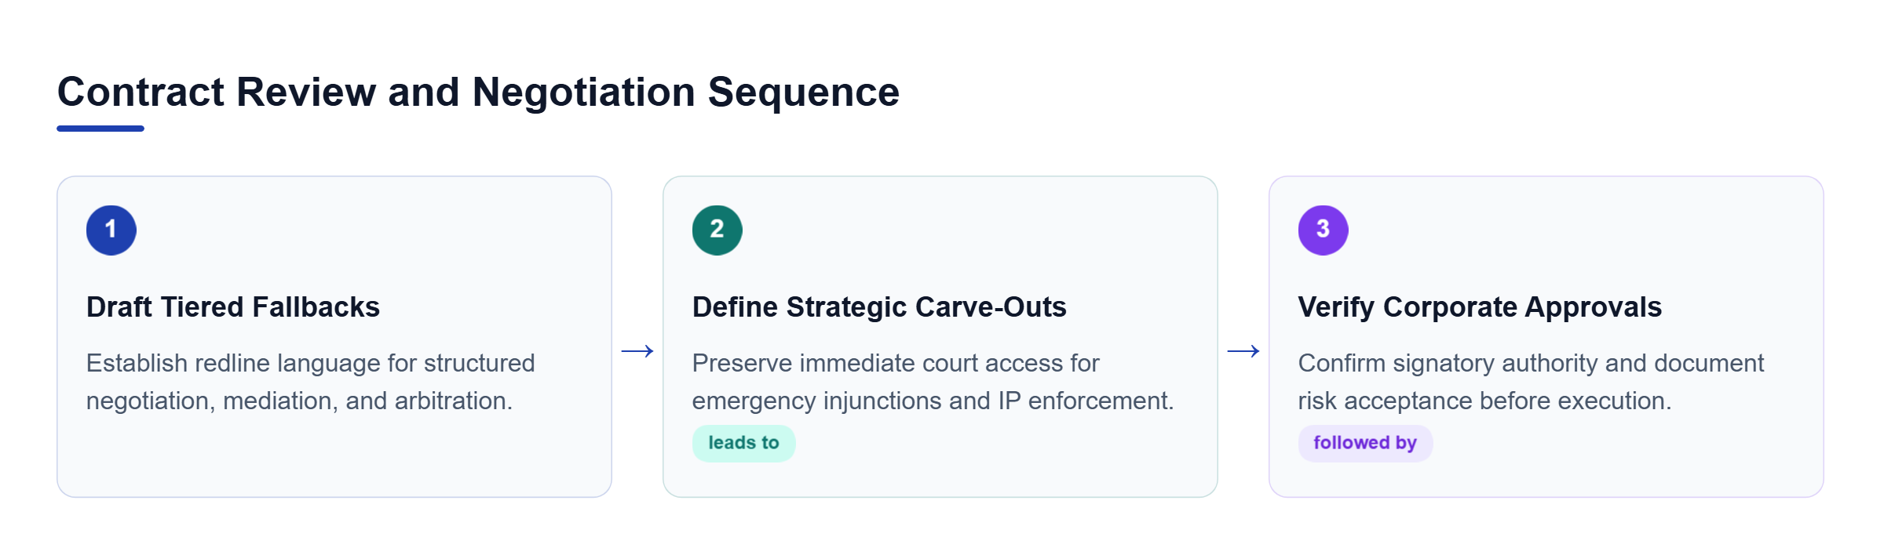
Task: Click the 'Draft Tiered Fallbacks' heading
Action: click(x=233, y=307)
